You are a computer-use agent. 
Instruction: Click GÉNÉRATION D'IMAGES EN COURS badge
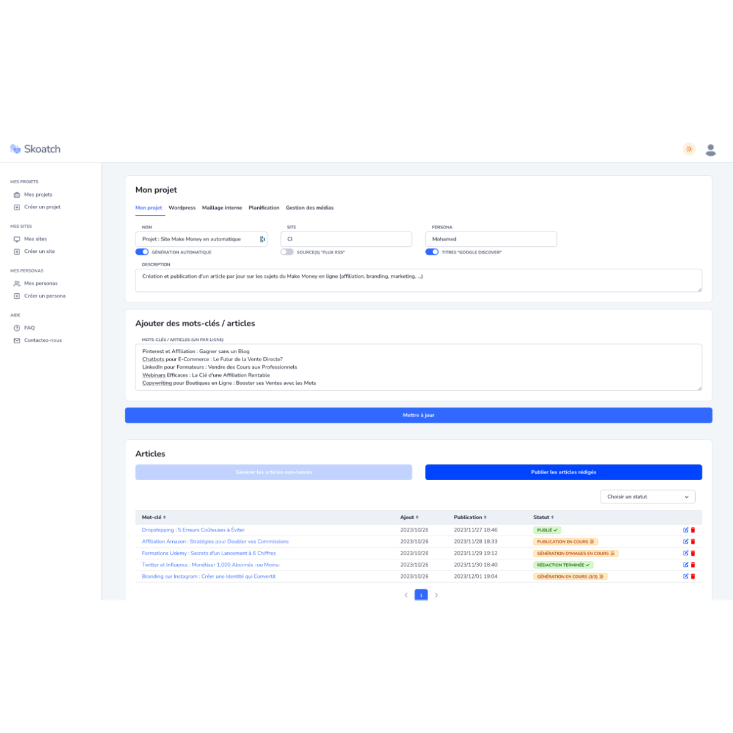(x=576, y=553)
